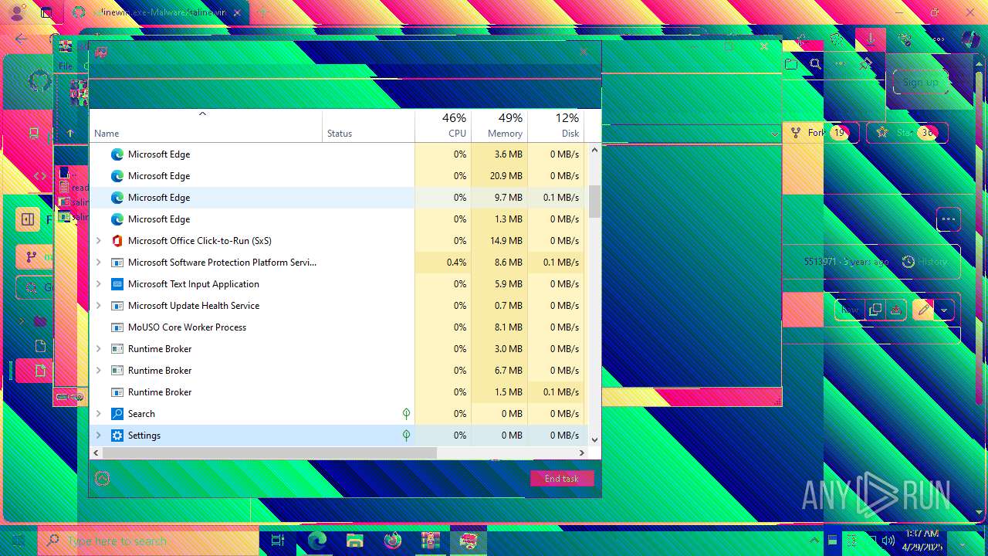
Task: Click the Microsoft Office Click-to-Run icon
Action: coord(117,241)
